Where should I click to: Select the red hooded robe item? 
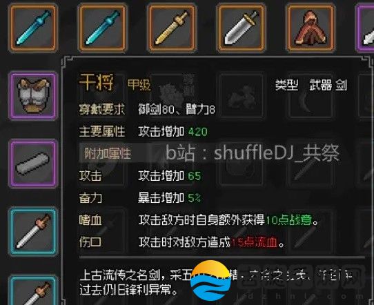(x=311, y=28)
